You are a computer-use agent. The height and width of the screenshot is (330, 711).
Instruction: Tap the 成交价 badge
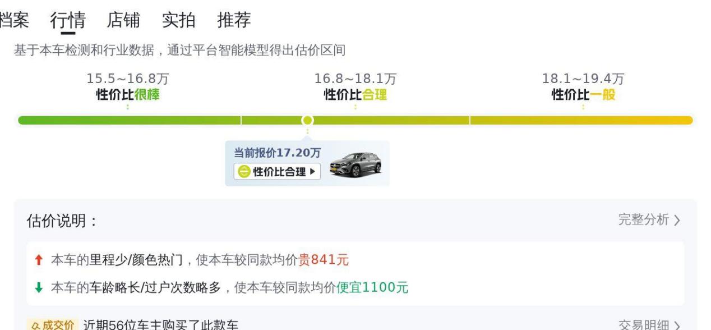pyautogui.click(x=51, y=325)
